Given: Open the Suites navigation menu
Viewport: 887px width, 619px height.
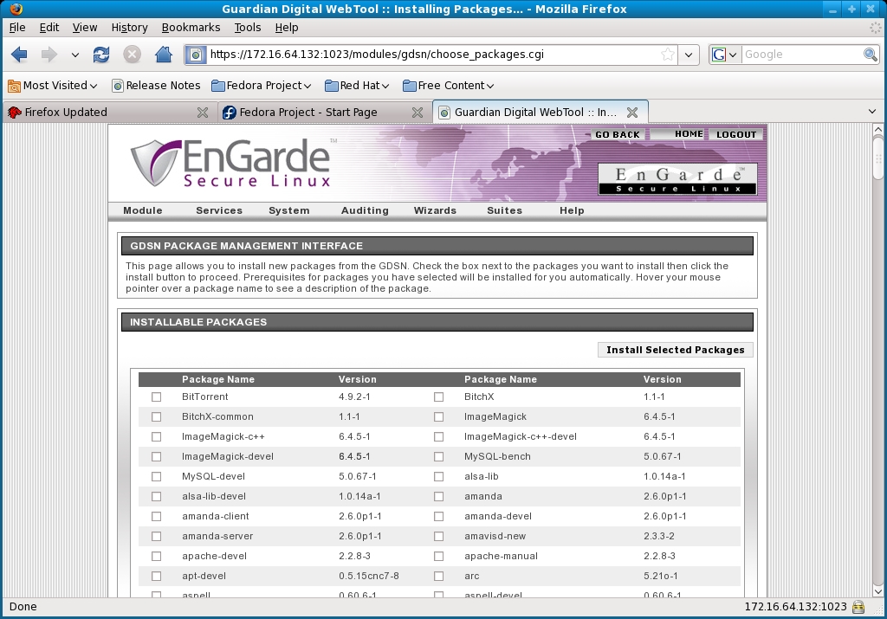Looking at the screenshot, I should (505, 210).
